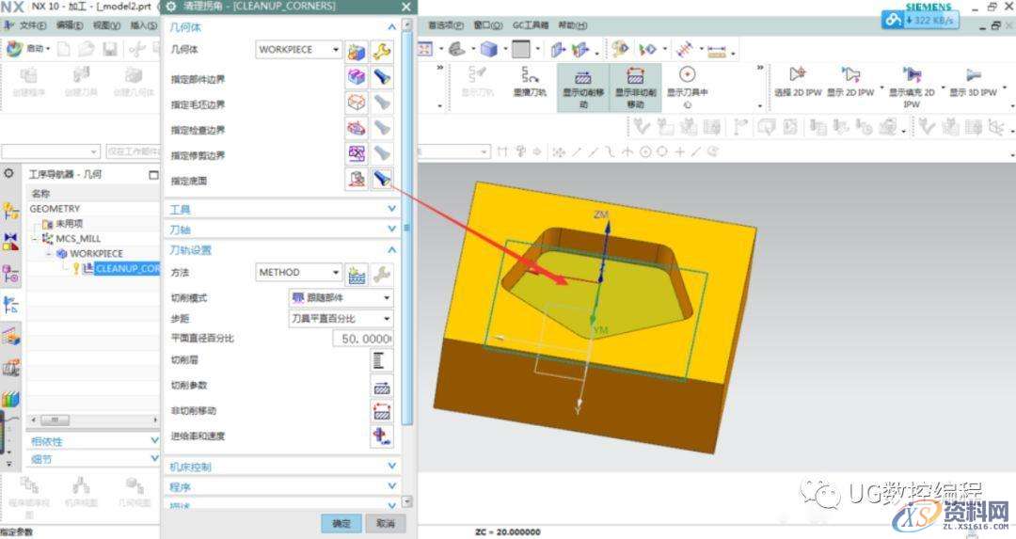Open the Cut Levels (切削层) settings
The height and width of the screenshot is (539, 1016).
coord(381,360)
